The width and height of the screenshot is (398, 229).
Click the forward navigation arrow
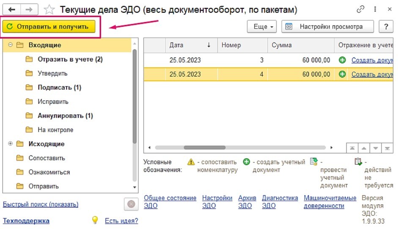pyautogui.click(x=29, y=9)
